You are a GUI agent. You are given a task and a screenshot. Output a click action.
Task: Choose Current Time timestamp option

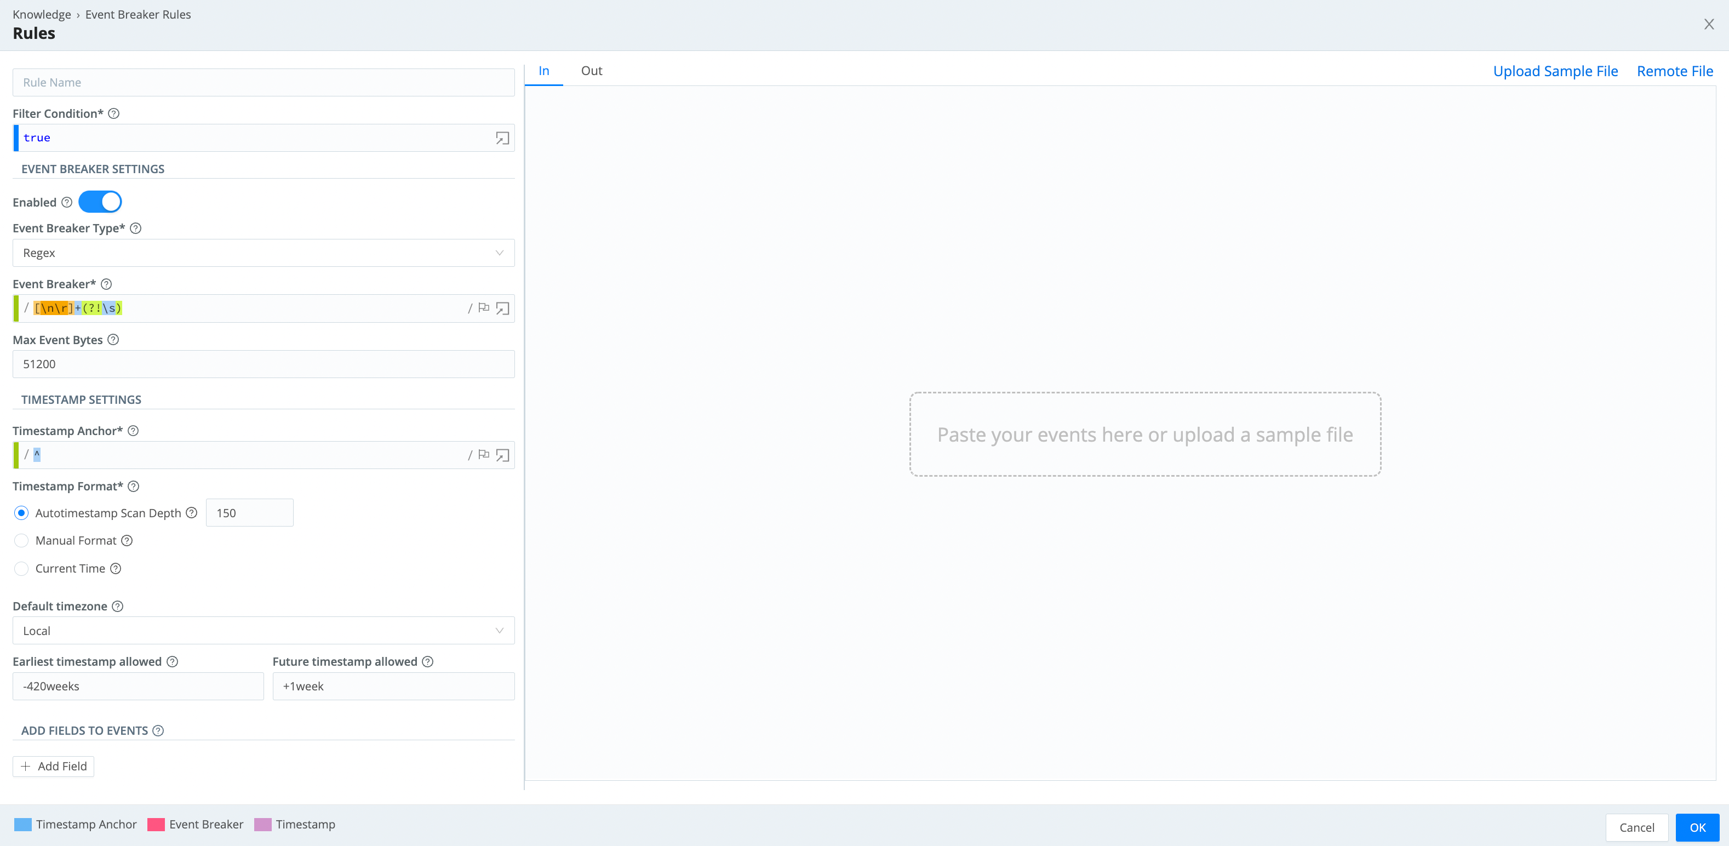21,568
